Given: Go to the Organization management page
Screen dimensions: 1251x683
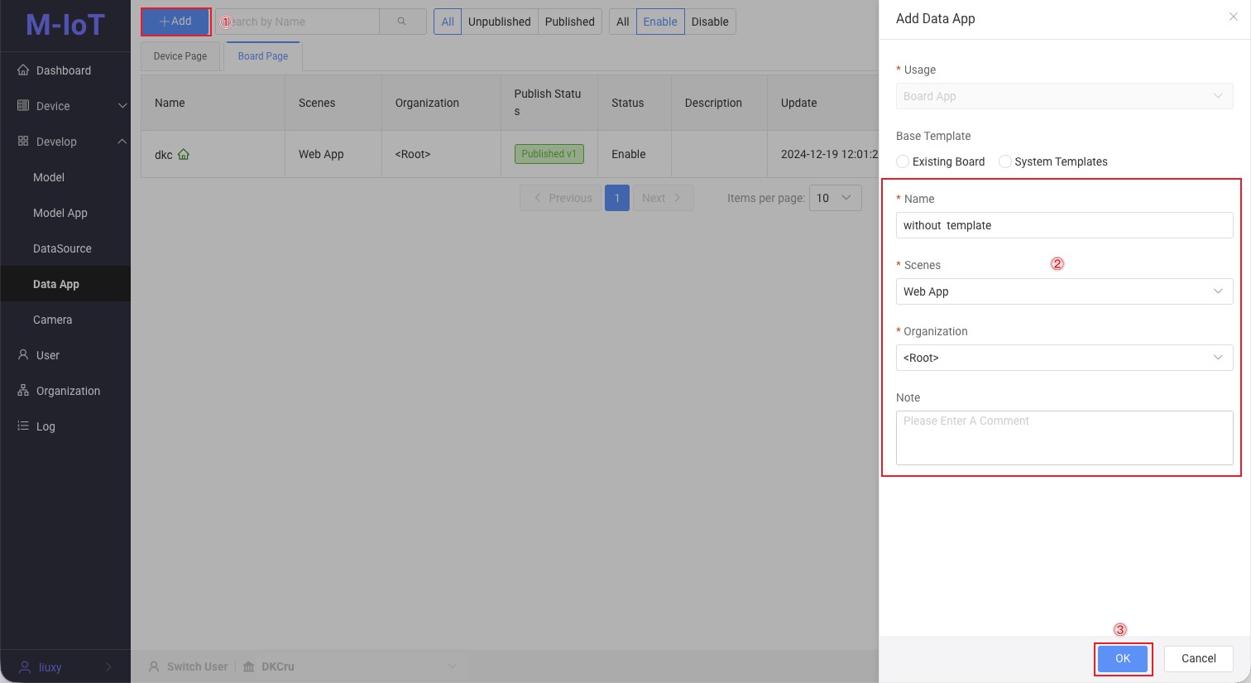Looking at the screenshot, I should click(68, 390).
